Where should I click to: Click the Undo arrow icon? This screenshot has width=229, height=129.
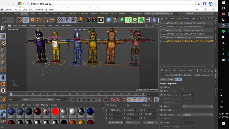pos(5,20)
